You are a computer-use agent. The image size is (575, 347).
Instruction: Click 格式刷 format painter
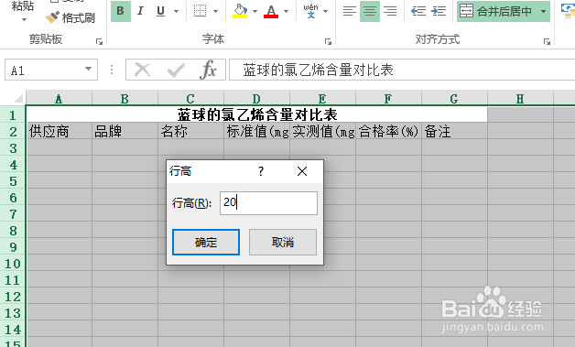(x=70, y=17)
